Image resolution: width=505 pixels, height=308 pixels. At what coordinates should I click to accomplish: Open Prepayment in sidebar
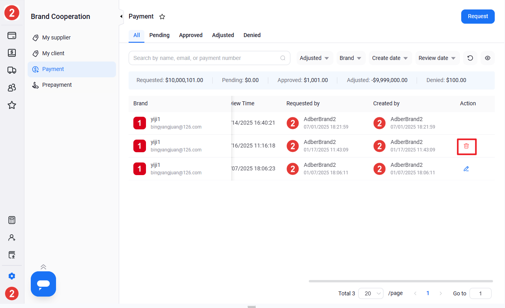(x=72, y=85)
